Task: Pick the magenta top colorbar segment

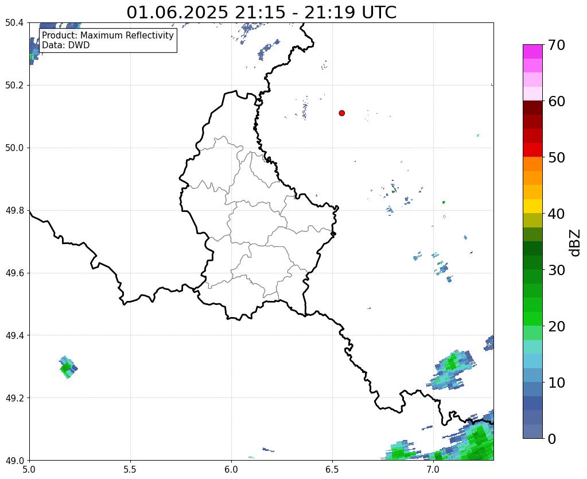Action: click(532, 52)
